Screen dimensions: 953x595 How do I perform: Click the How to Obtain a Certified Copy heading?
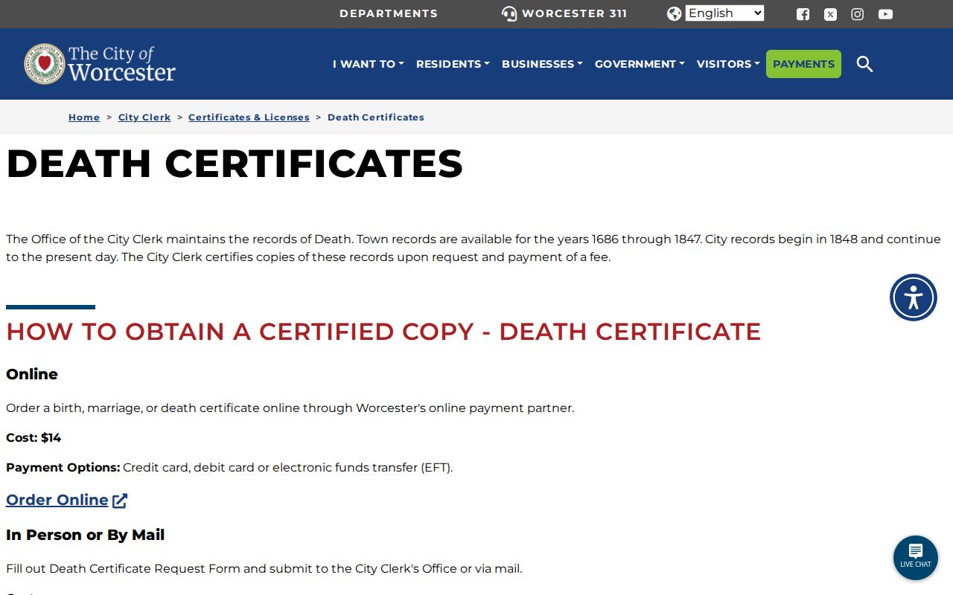pos(383,332)
